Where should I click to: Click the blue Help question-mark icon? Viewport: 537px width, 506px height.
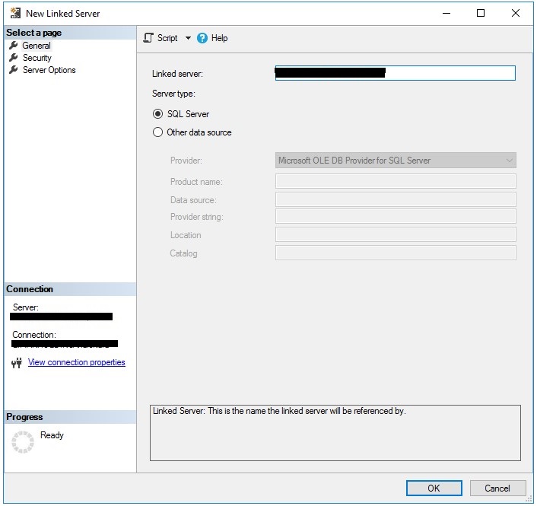202,38
